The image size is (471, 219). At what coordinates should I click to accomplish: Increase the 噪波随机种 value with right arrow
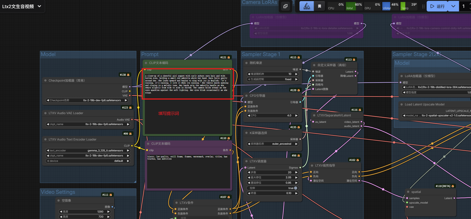(x=296, y=74)
